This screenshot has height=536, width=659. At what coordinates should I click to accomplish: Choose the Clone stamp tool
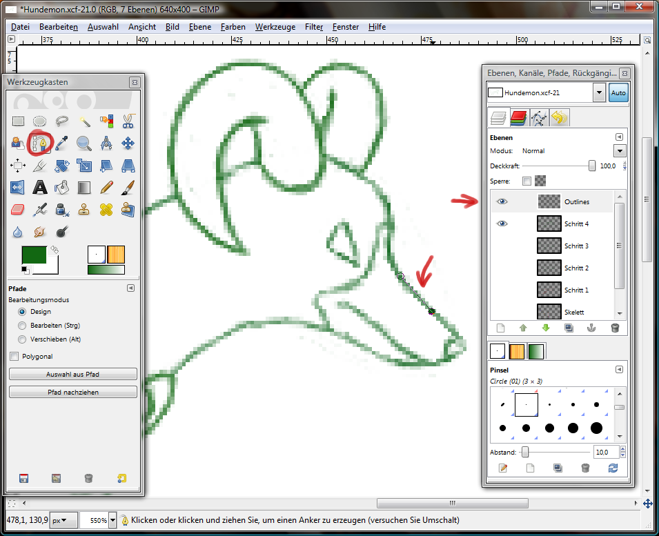[84, 209]
